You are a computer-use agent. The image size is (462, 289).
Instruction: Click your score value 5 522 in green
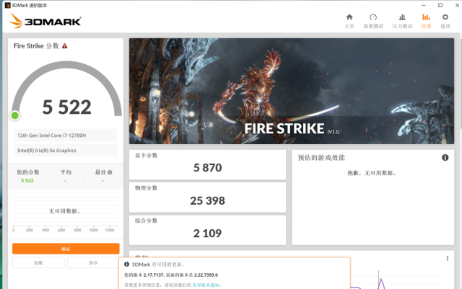[27, 180]
